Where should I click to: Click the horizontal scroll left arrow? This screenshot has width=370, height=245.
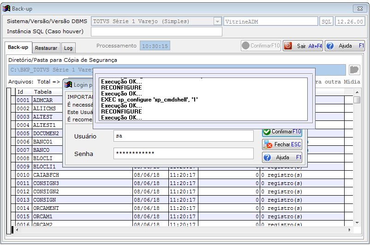(17, 230)
